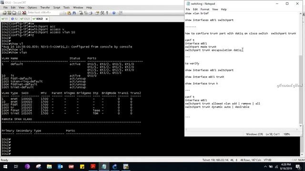This screenshot has width=305, height=171.
Task: Click the Notepad vertical scrollbar thumb
Action: (301, 89)
